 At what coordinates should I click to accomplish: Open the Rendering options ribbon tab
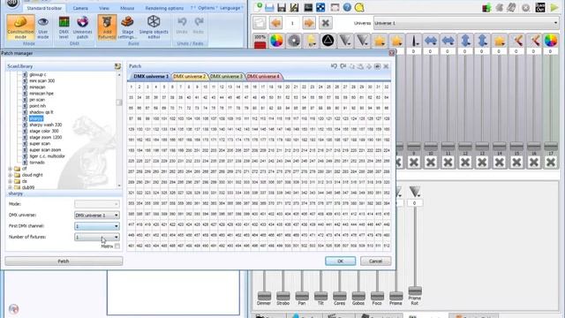click(164, 8)
